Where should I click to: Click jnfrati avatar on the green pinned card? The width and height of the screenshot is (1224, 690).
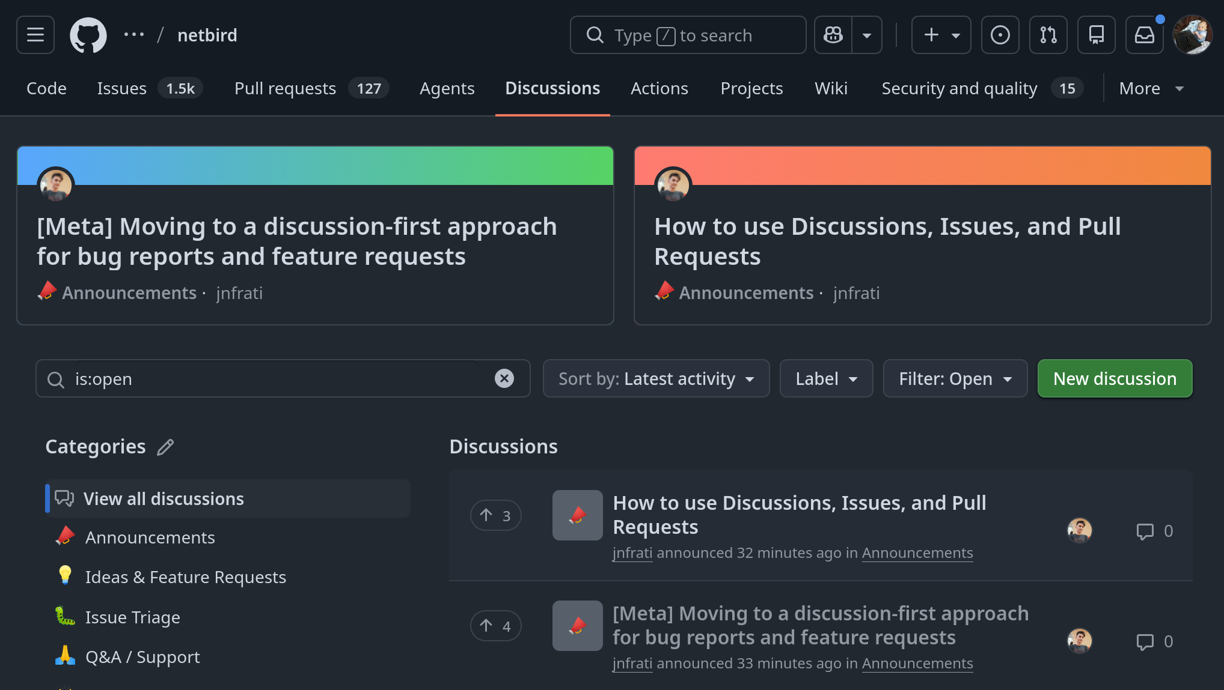[x=56, y=185]
